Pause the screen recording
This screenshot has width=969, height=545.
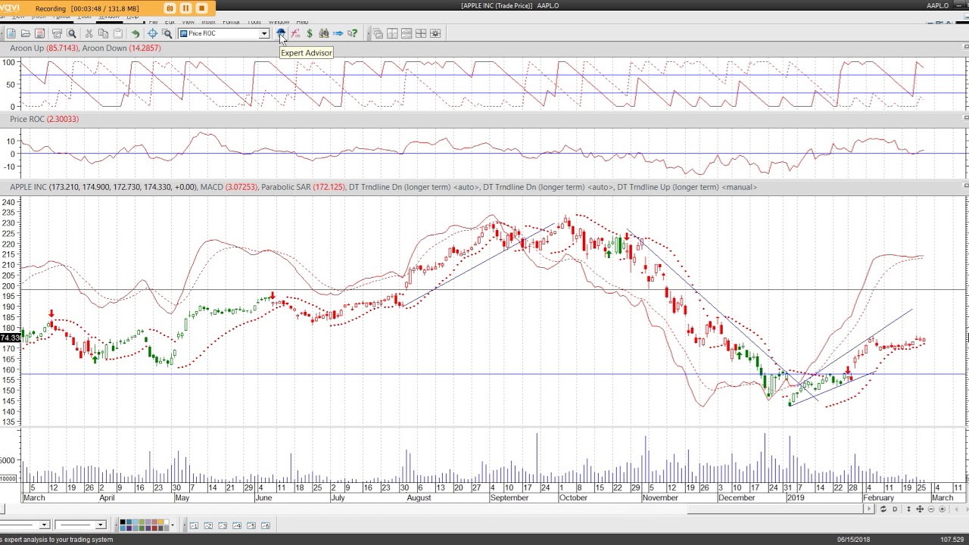[185, 8]
